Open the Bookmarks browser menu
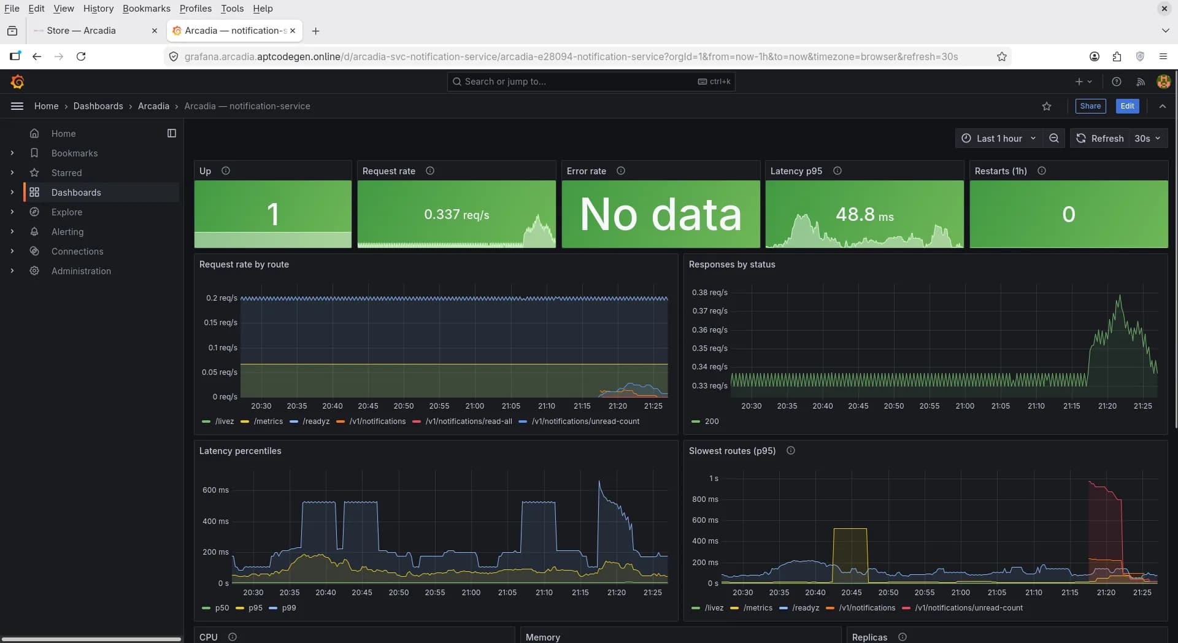 tap(147, 9)
